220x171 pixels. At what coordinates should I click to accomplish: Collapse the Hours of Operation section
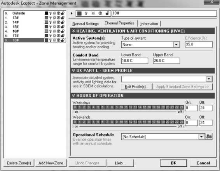coord(73,96)
